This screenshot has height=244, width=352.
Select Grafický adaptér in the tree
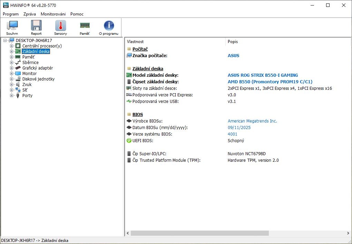(x=37, y=68)
